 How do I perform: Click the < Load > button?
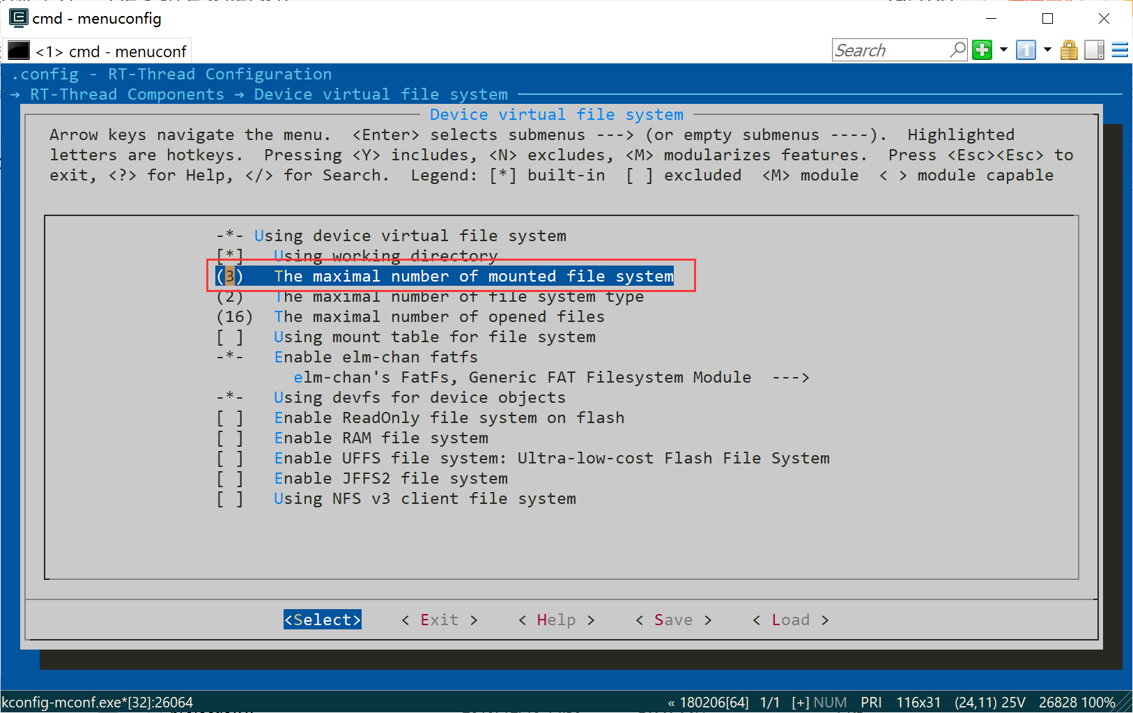791,620
